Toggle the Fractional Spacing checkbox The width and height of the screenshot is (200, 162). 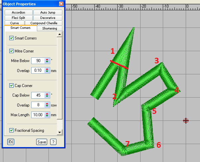tap(12, 130)
